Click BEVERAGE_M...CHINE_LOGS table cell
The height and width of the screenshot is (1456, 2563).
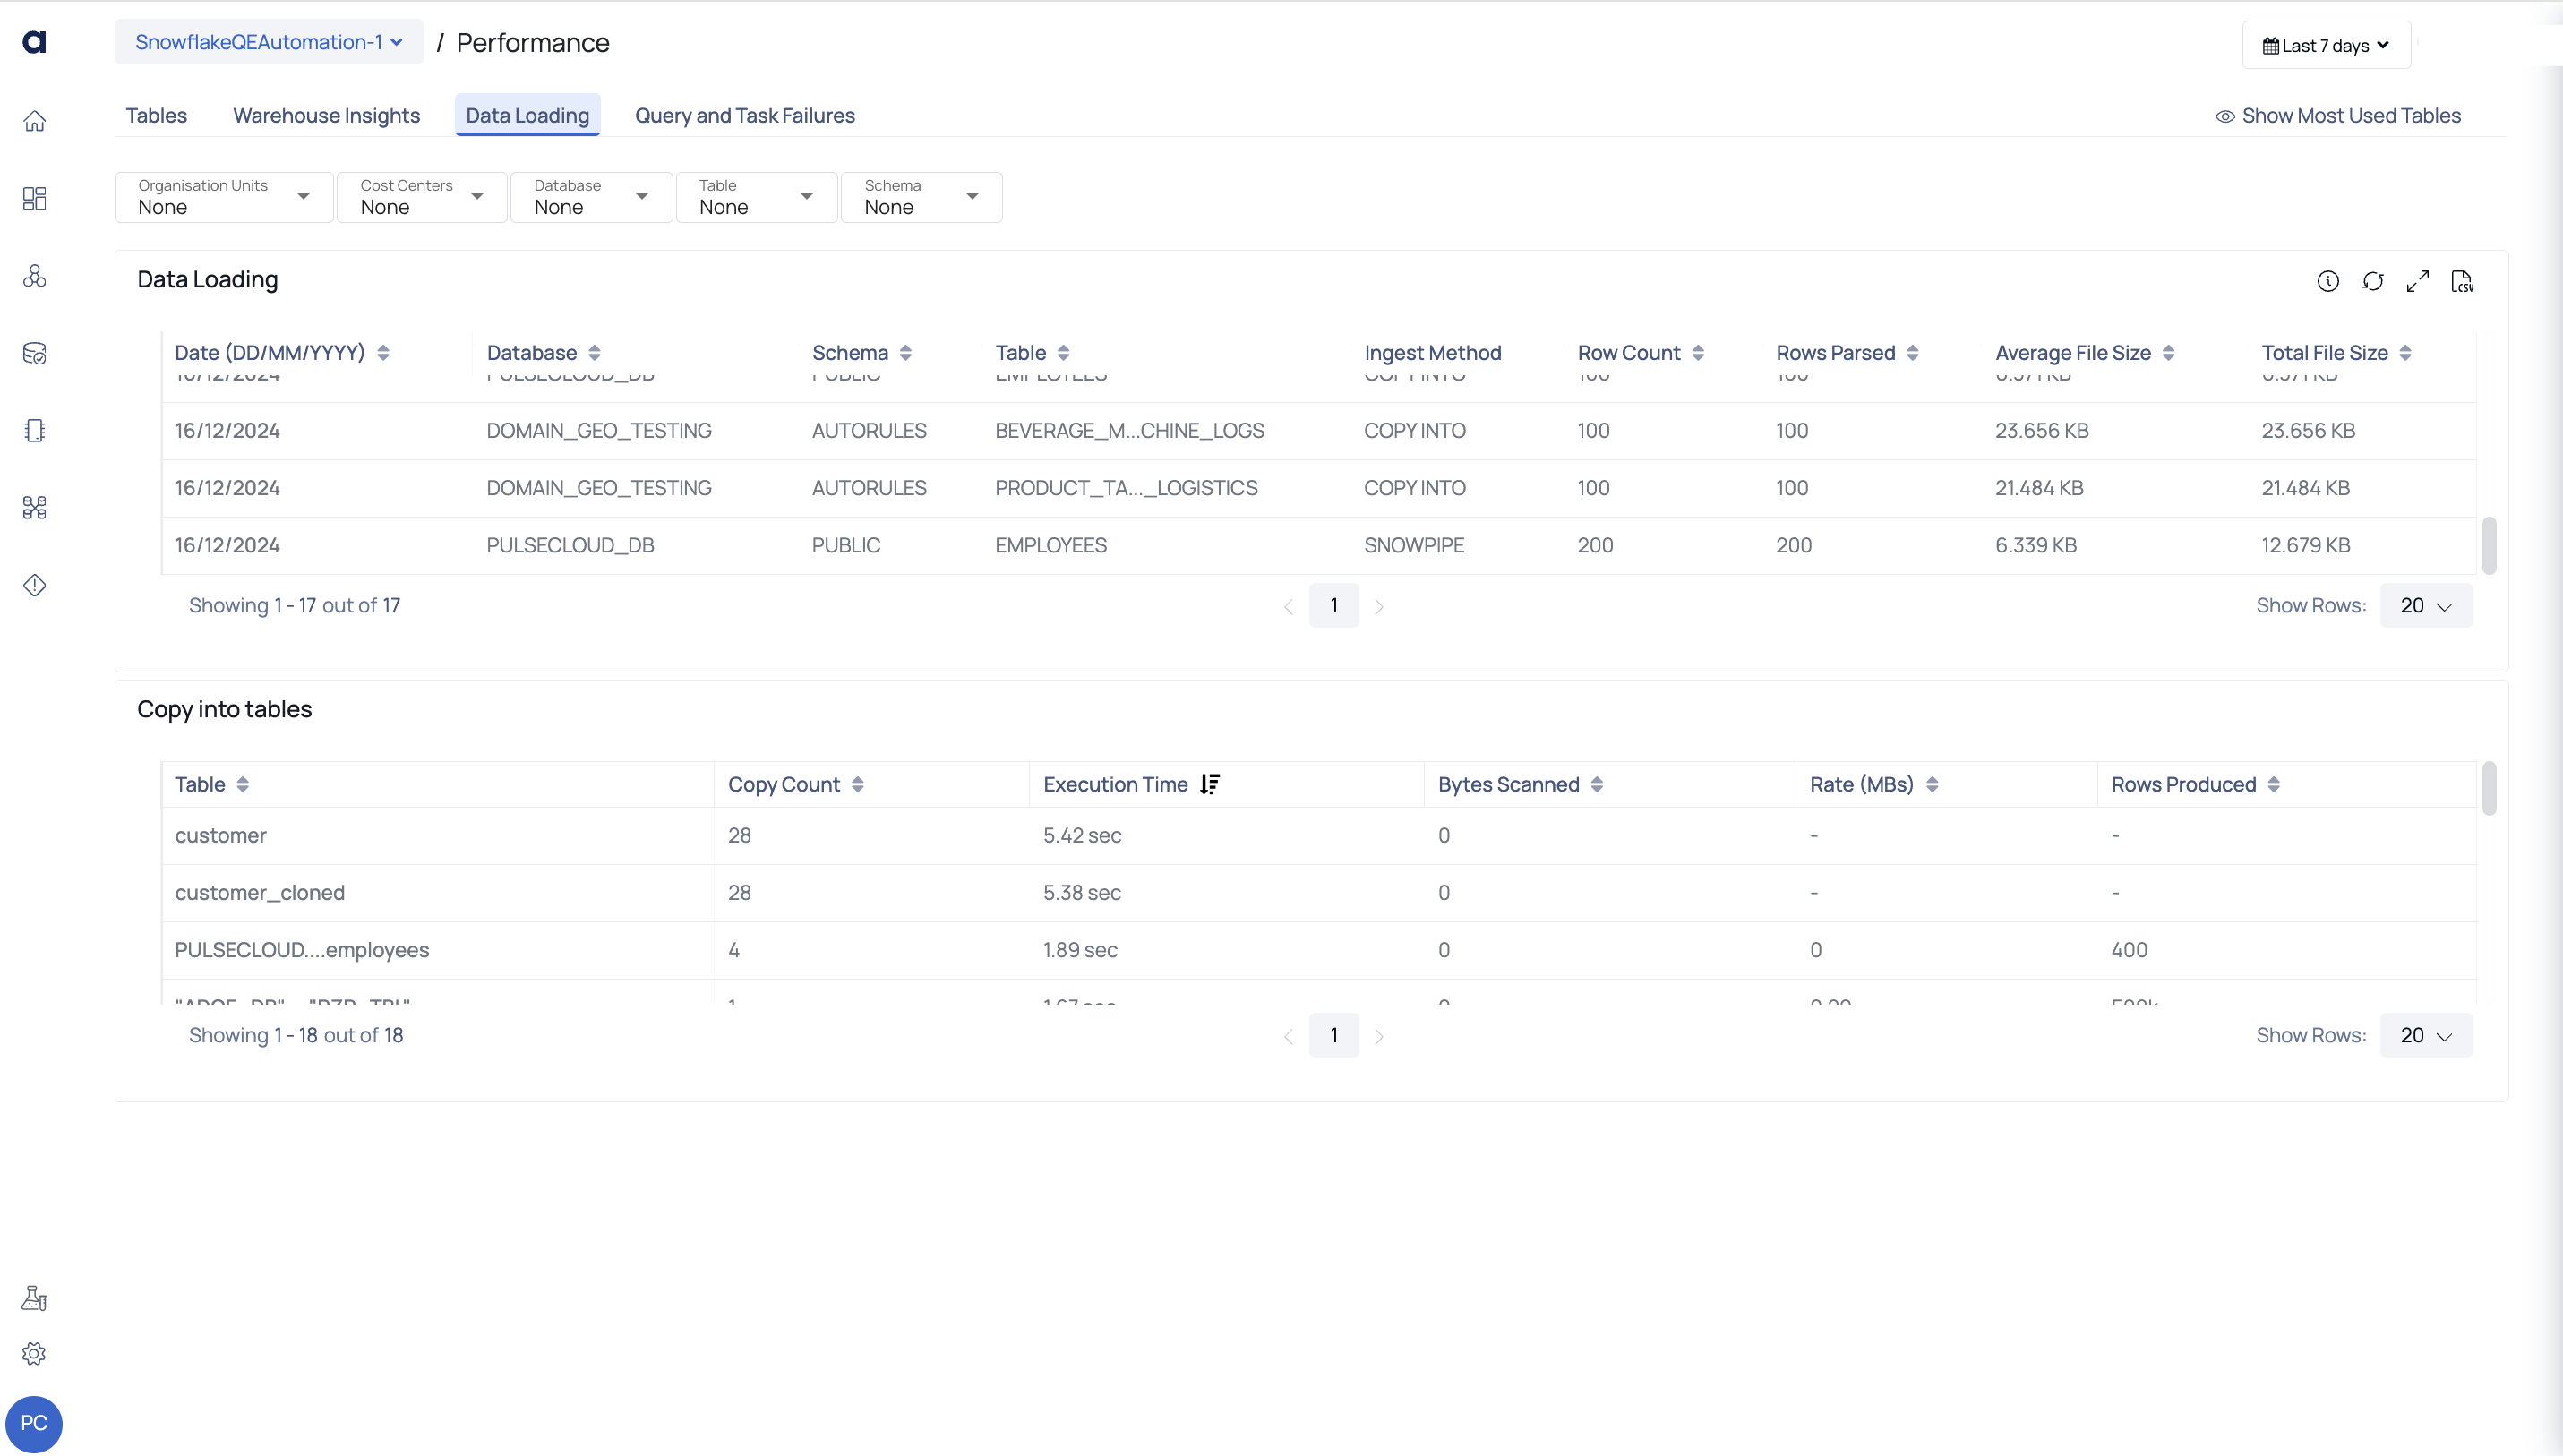(x=1129, y=431)
